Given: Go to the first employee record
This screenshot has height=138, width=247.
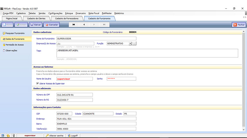Looking at the screenshot, I should (74, 25).
